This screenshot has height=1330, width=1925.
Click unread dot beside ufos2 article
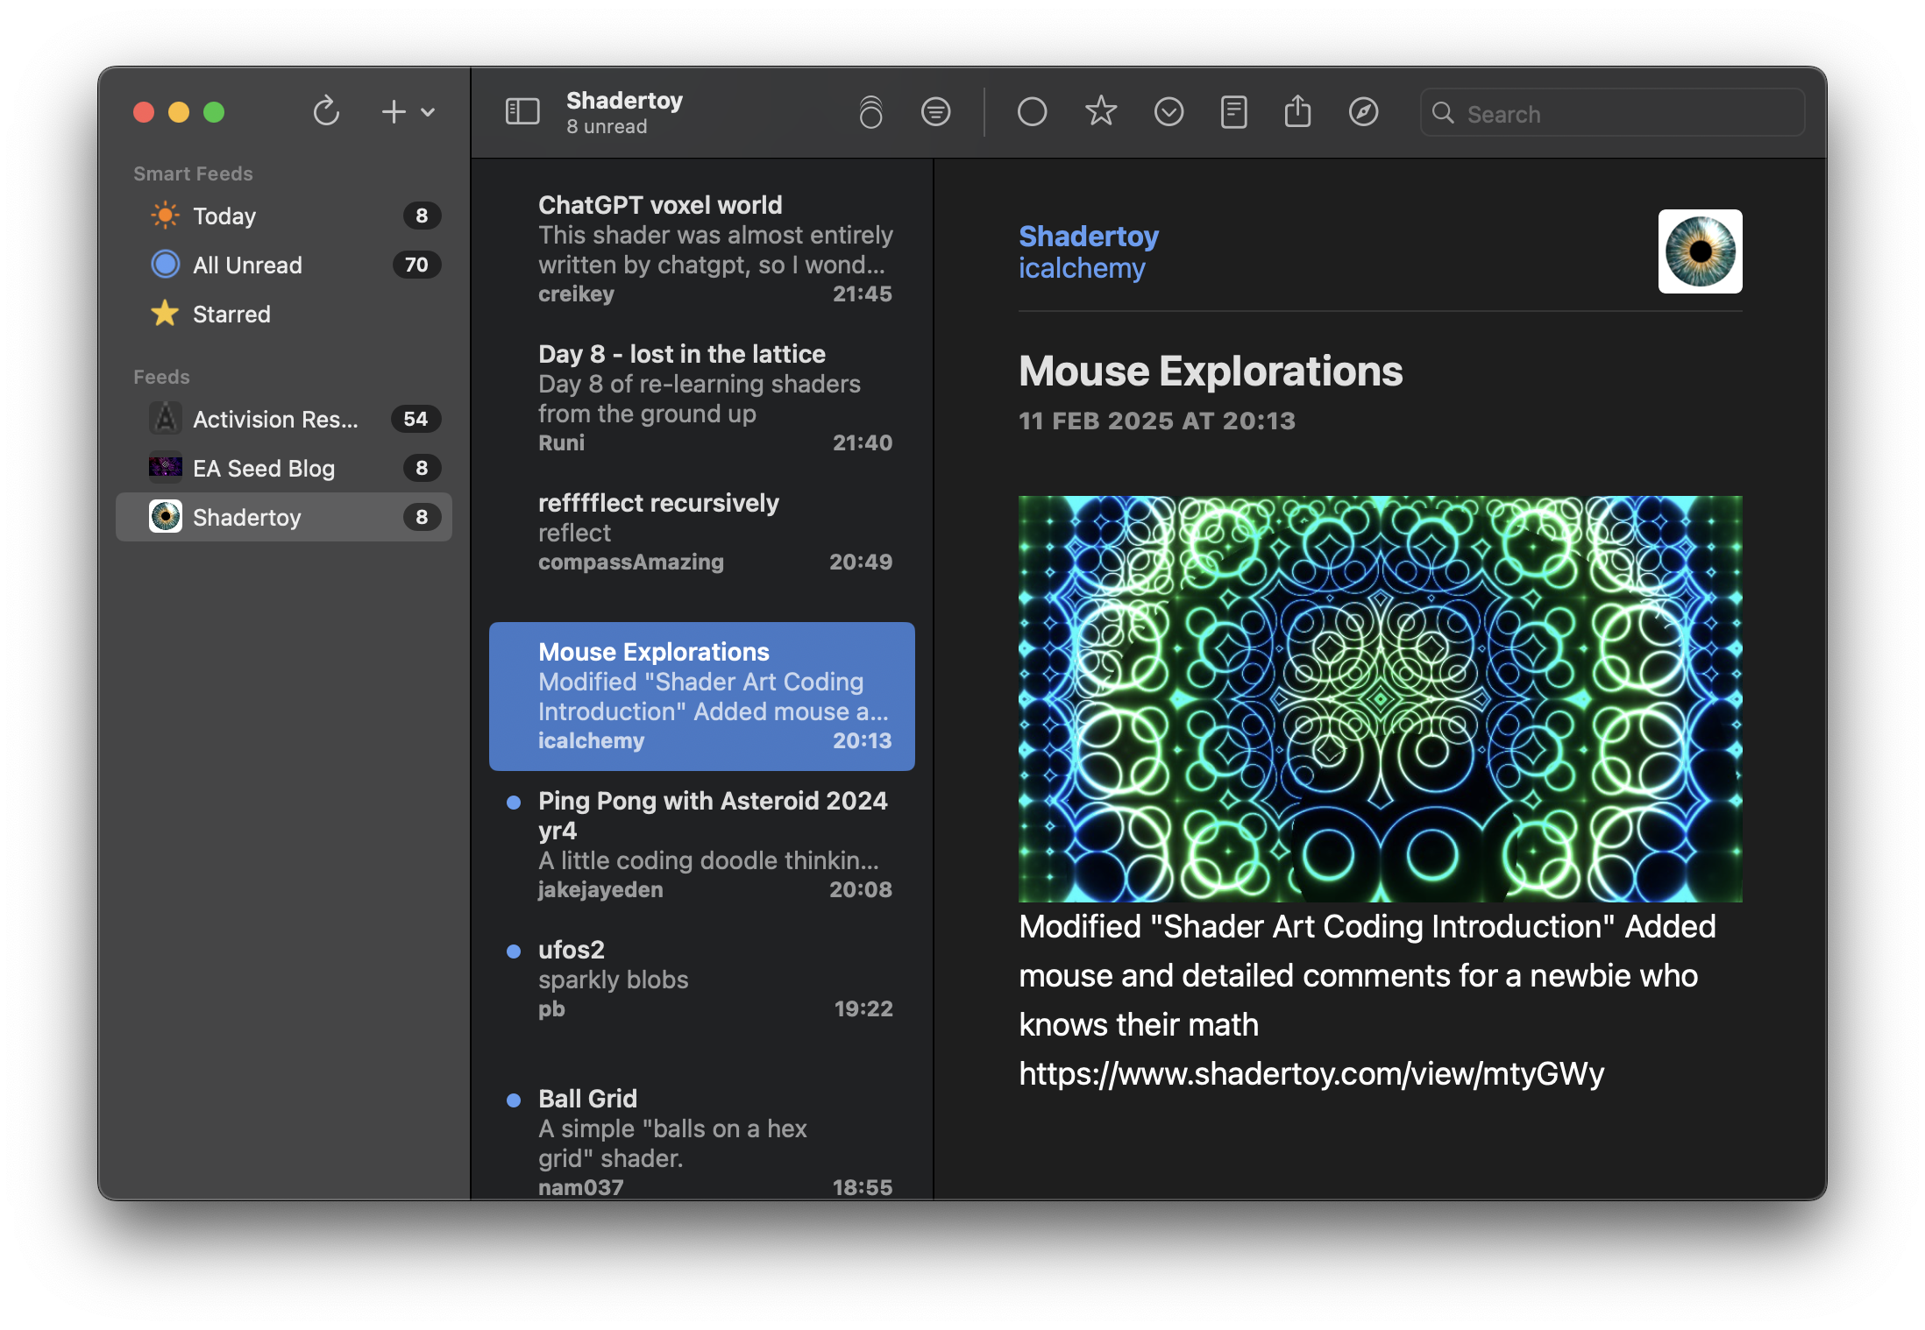[x=515, y=952]
